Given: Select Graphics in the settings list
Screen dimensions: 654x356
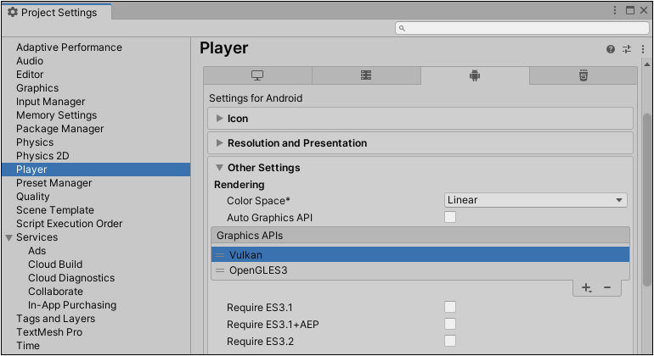Looking at the screenshot, I should pyautogui.click(x=37, y=88).
